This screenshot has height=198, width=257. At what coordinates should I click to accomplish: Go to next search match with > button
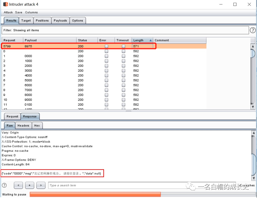click(41, 185)
